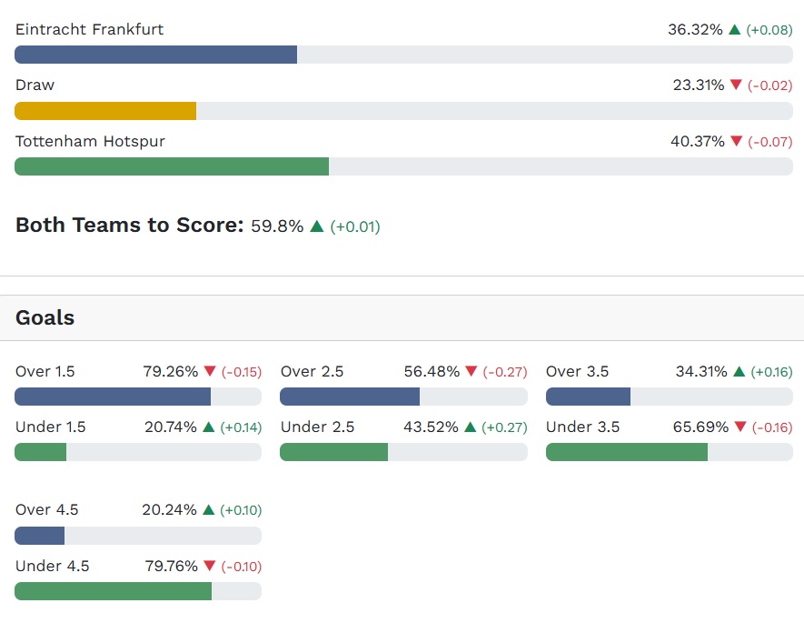Click the Eintracht Frankfurt blue probability bar
This screenshot has height=623, width=804.
[155, 55]
